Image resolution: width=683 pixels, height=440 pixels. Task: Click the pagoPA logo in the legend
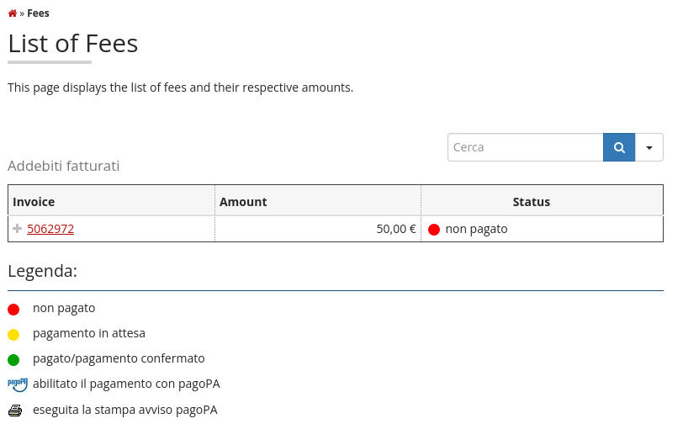click(x=18, y=384)
